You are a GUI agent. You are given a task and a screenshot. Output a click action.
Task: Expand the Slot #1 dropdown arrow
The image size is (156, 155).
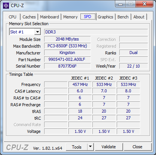point(37,32)
